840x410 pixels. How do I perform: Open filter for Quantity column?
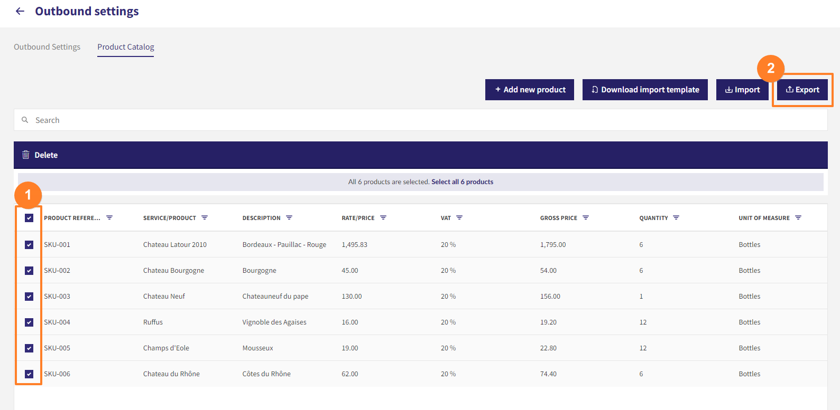tap(676, 217)
